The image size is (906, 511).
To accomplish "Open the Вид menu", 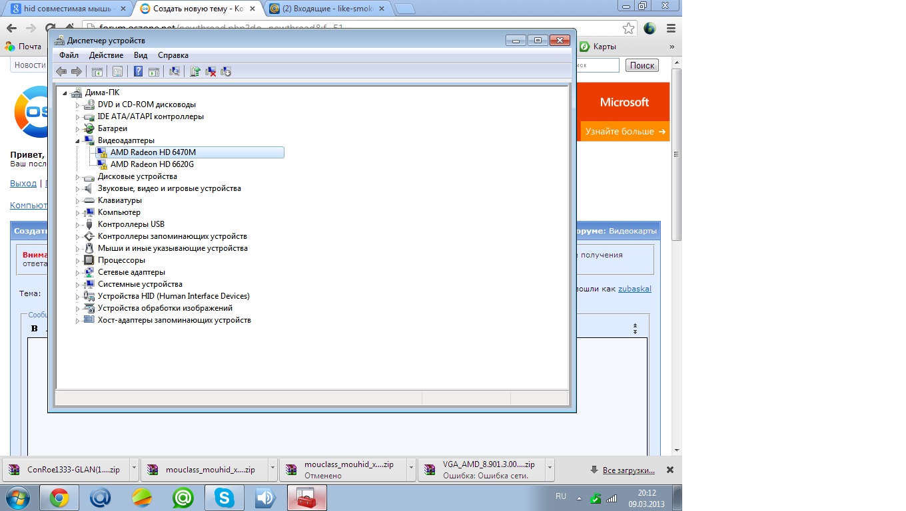I will pyautogui.click(x=141, y=55).
